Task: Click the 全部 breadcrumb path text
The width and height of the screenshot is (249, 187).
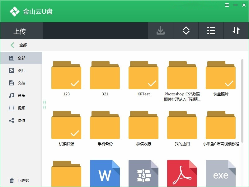Action: tap(23, 45)
